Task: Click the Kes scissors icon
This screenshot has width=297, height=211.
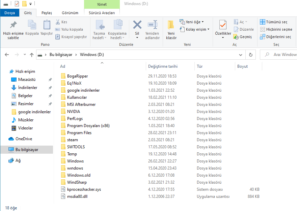Action: pos(58,22)
